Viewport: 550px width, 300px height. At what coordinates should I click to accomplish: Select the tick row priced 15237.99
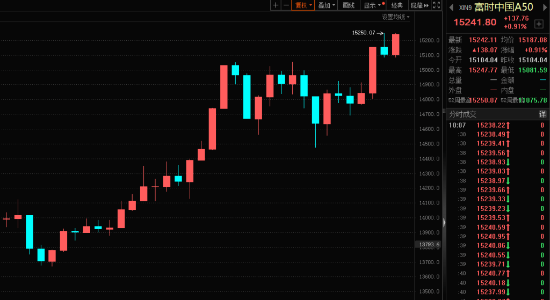(497, 292)
